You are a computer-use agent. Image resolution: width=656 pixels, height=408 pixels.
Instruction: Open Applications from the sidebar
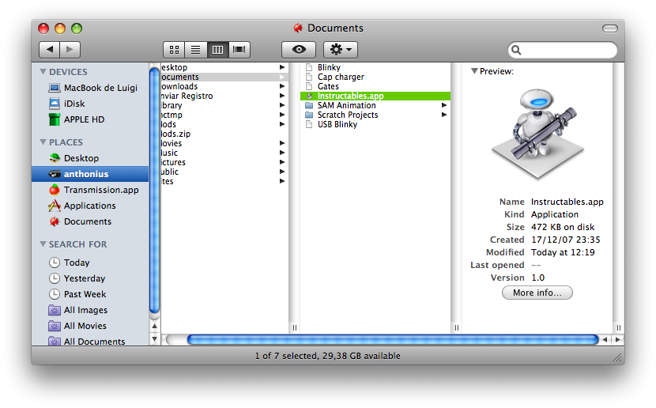(x=90, y=206)
